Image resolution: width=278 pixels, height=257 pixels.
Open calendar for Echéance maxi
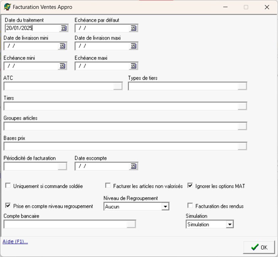(x=133, y=66)
